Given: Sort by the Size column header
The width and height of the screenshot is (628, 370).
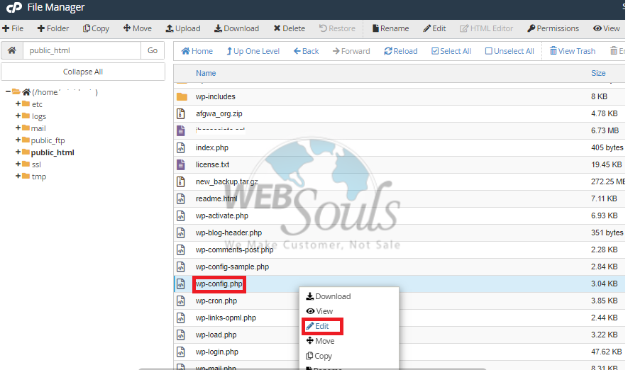Looking at the screenshot, I should (x=598, y=73).
